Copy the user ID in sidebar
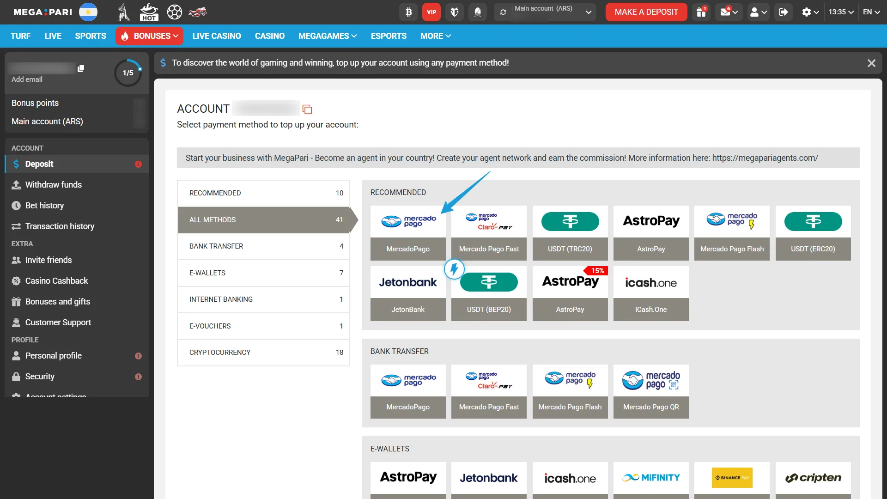887x499 pixels. tap(81, 68)
